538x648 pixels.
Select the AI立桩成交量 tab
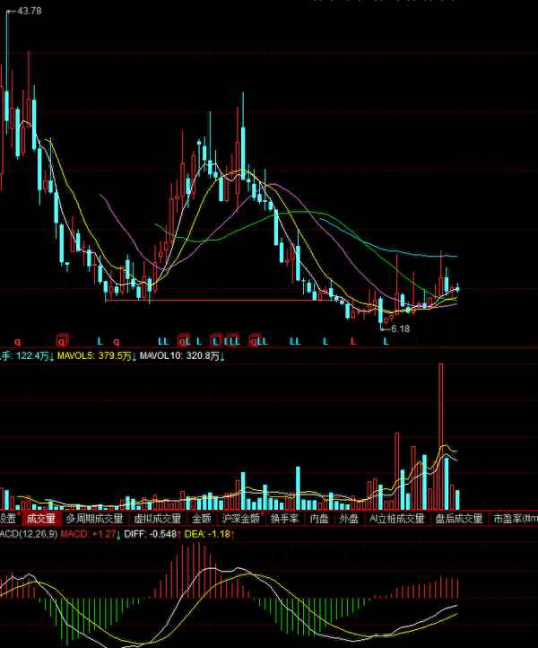397,519
